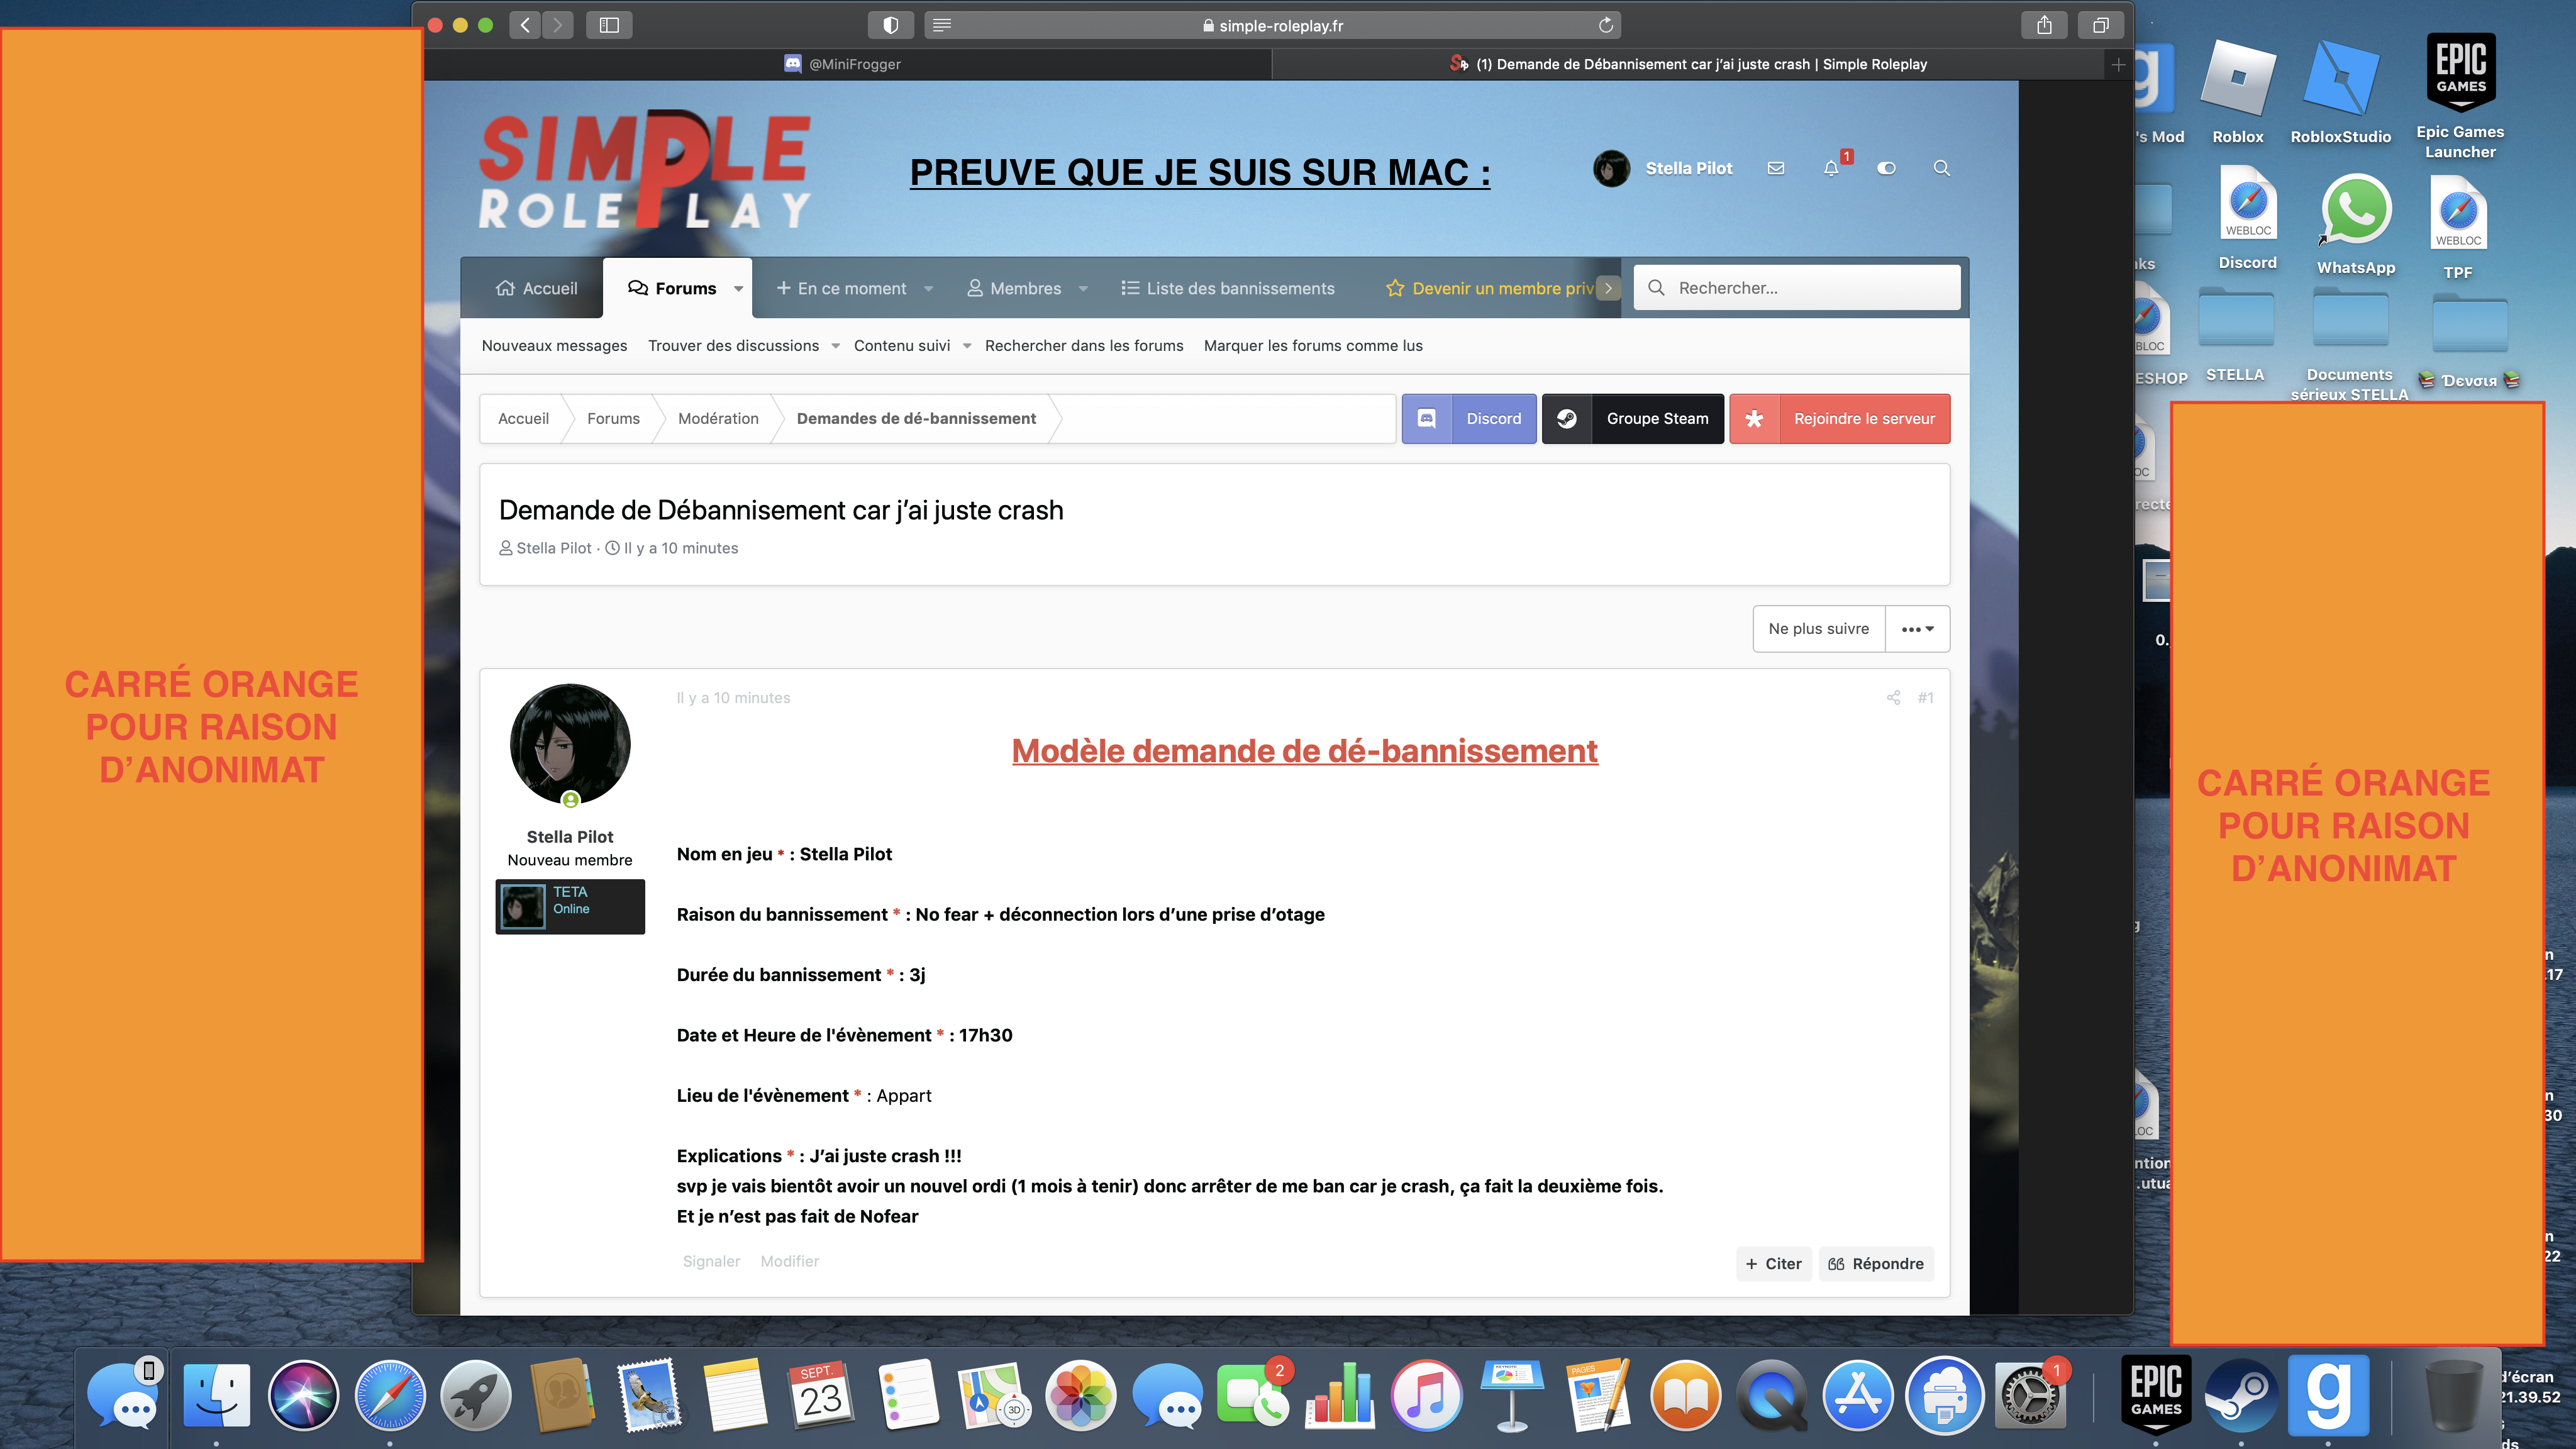Click Signaler under the post
This screenshot has height=1449, width=2576.
coord(711,1262)
